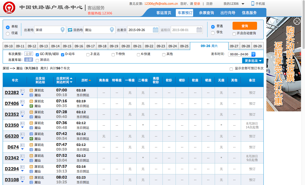Image resolution: width=305 pixels, height=185 pixels.
Task: Click pass-through station icon on G6320 departure
Action: [x=31, y=134]
